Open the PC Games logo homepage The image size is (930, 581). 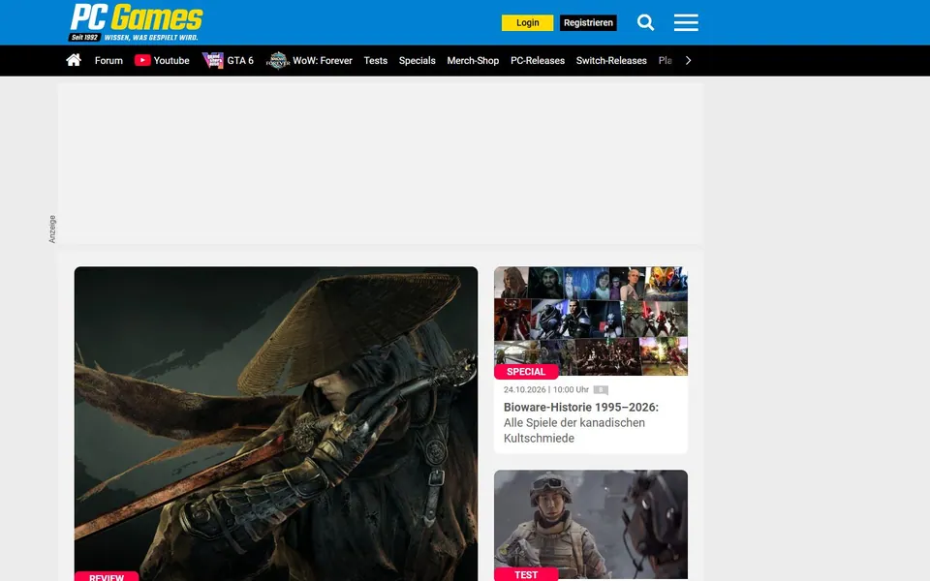[x=137, y=22]
